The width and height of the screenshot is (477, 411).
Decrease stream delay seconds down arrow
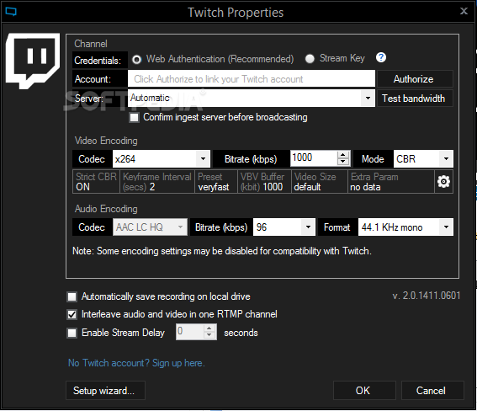pyautogui.click(x=209, y=335)
